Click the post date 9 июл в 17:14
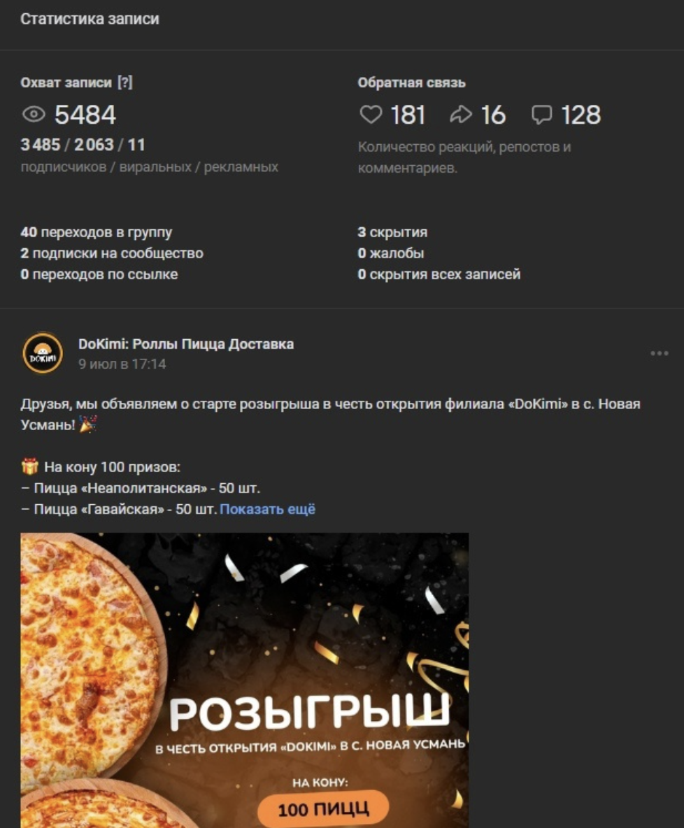Image resolution: width=684 pixels, height=828 pixels. click(x=122, y=364)
